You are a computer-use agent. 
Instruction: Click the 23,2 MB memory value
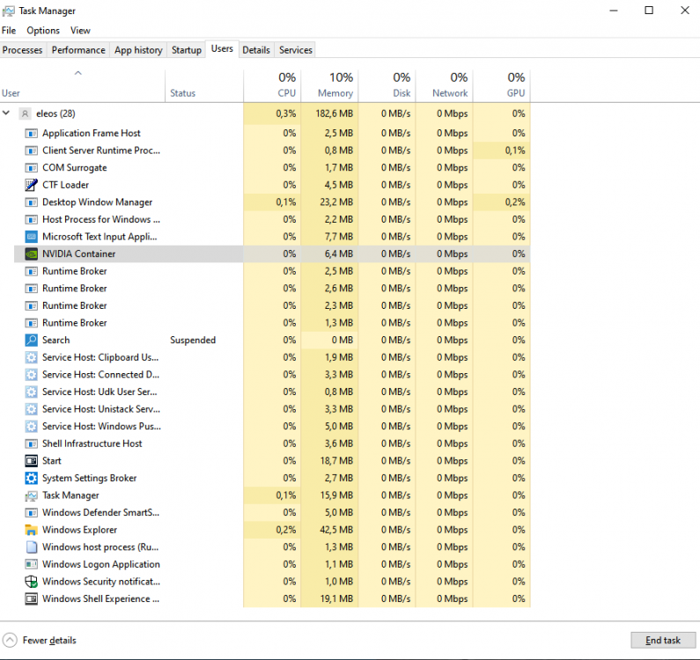(x=336, y=202)
